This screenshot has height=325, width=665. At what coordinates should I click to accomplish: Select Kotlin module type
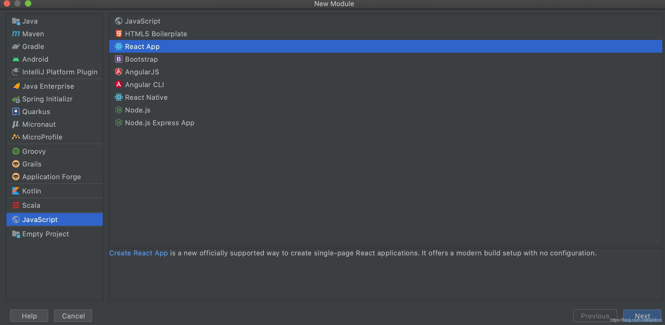[x=55, y=191]
